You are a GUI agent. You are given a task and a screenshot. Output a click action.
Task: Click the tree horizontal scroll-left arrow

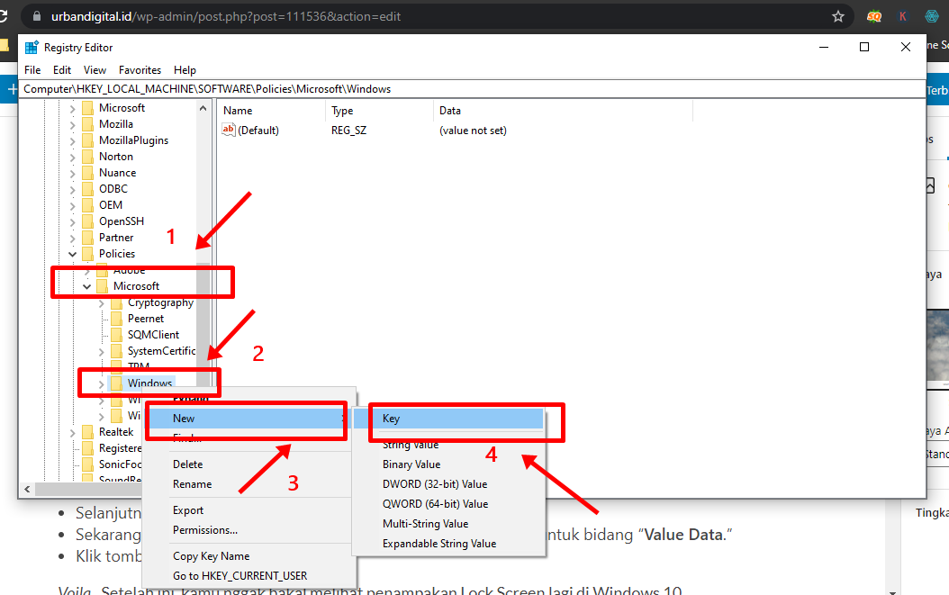27,489
